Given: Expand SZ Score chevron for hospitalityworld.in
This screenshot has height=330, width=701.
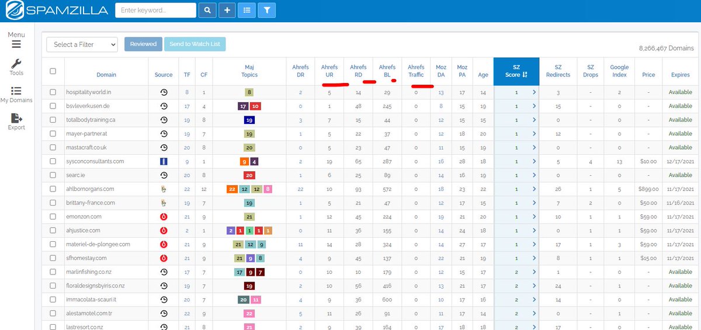Looking at the screenshot, I should pos(534,92).
